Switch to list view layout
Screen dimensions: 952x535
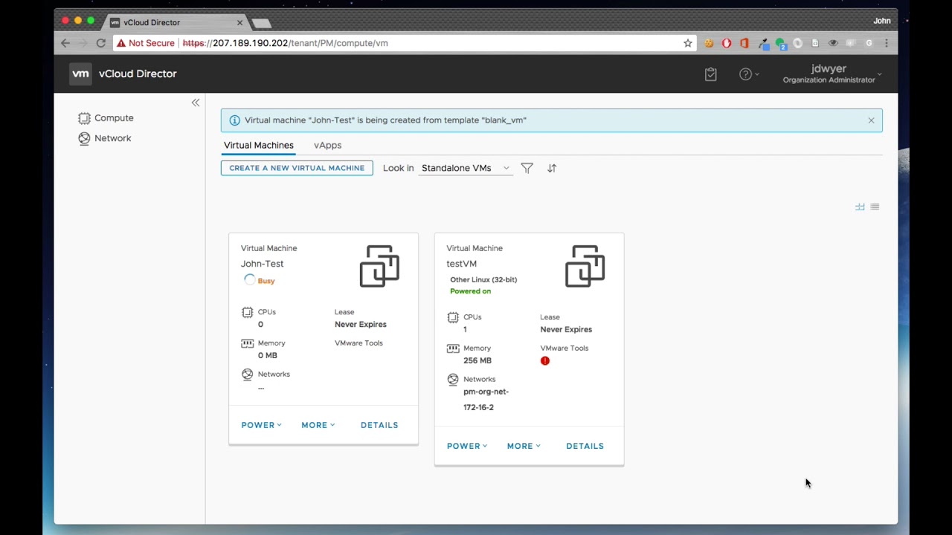point(875,207)
